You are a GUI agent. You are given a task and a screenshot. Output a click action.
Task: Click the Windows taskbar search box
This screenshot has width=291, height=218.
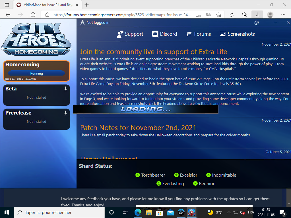pos(59,212)
